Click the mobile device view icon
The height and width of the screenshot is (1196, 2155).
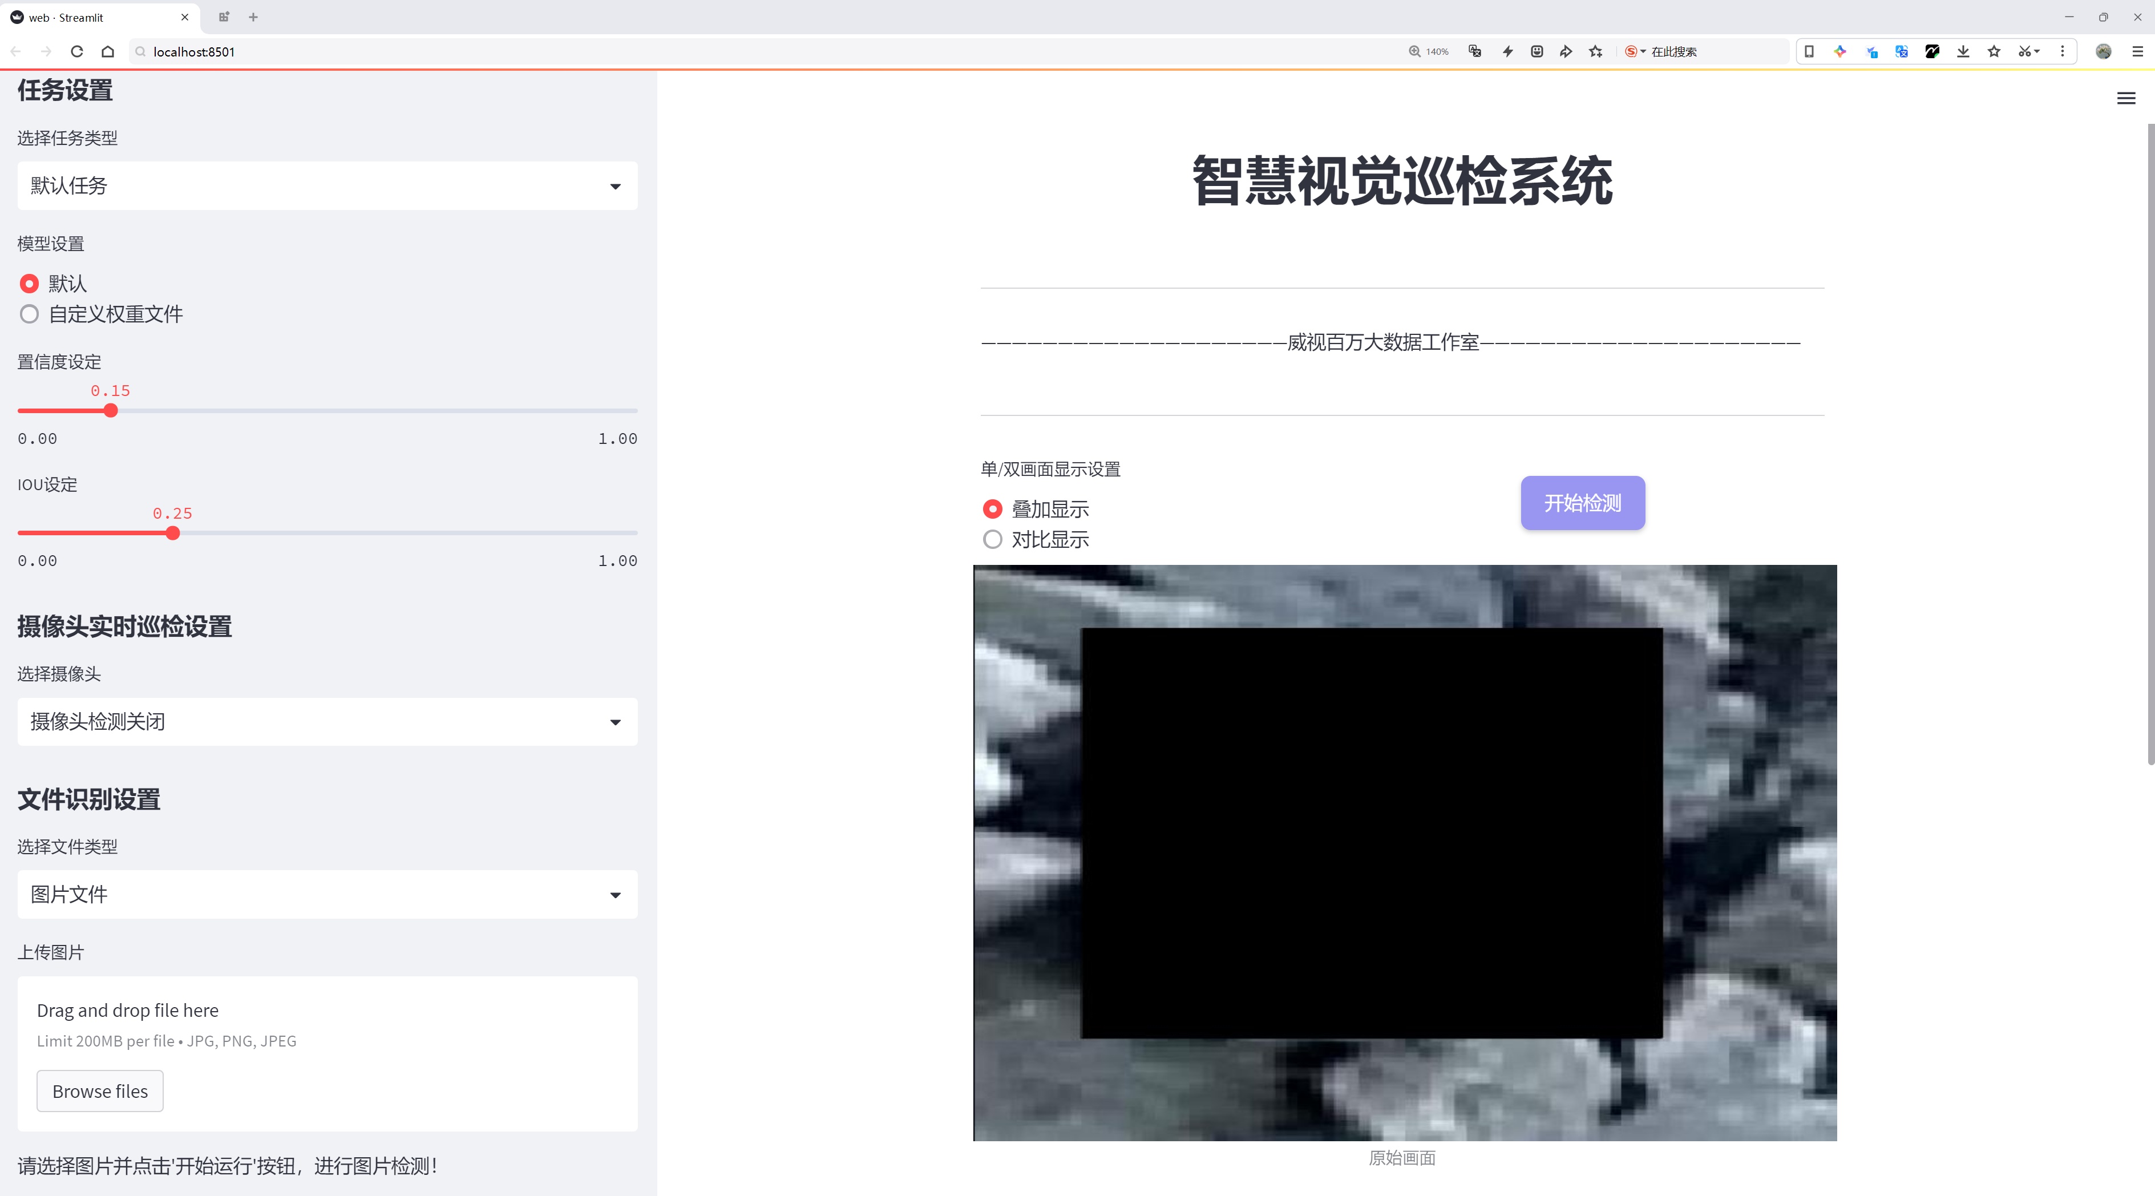(x=1809, y=52)
